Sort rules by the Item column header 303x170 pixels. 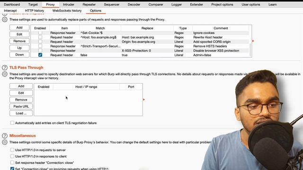[64, 28]
